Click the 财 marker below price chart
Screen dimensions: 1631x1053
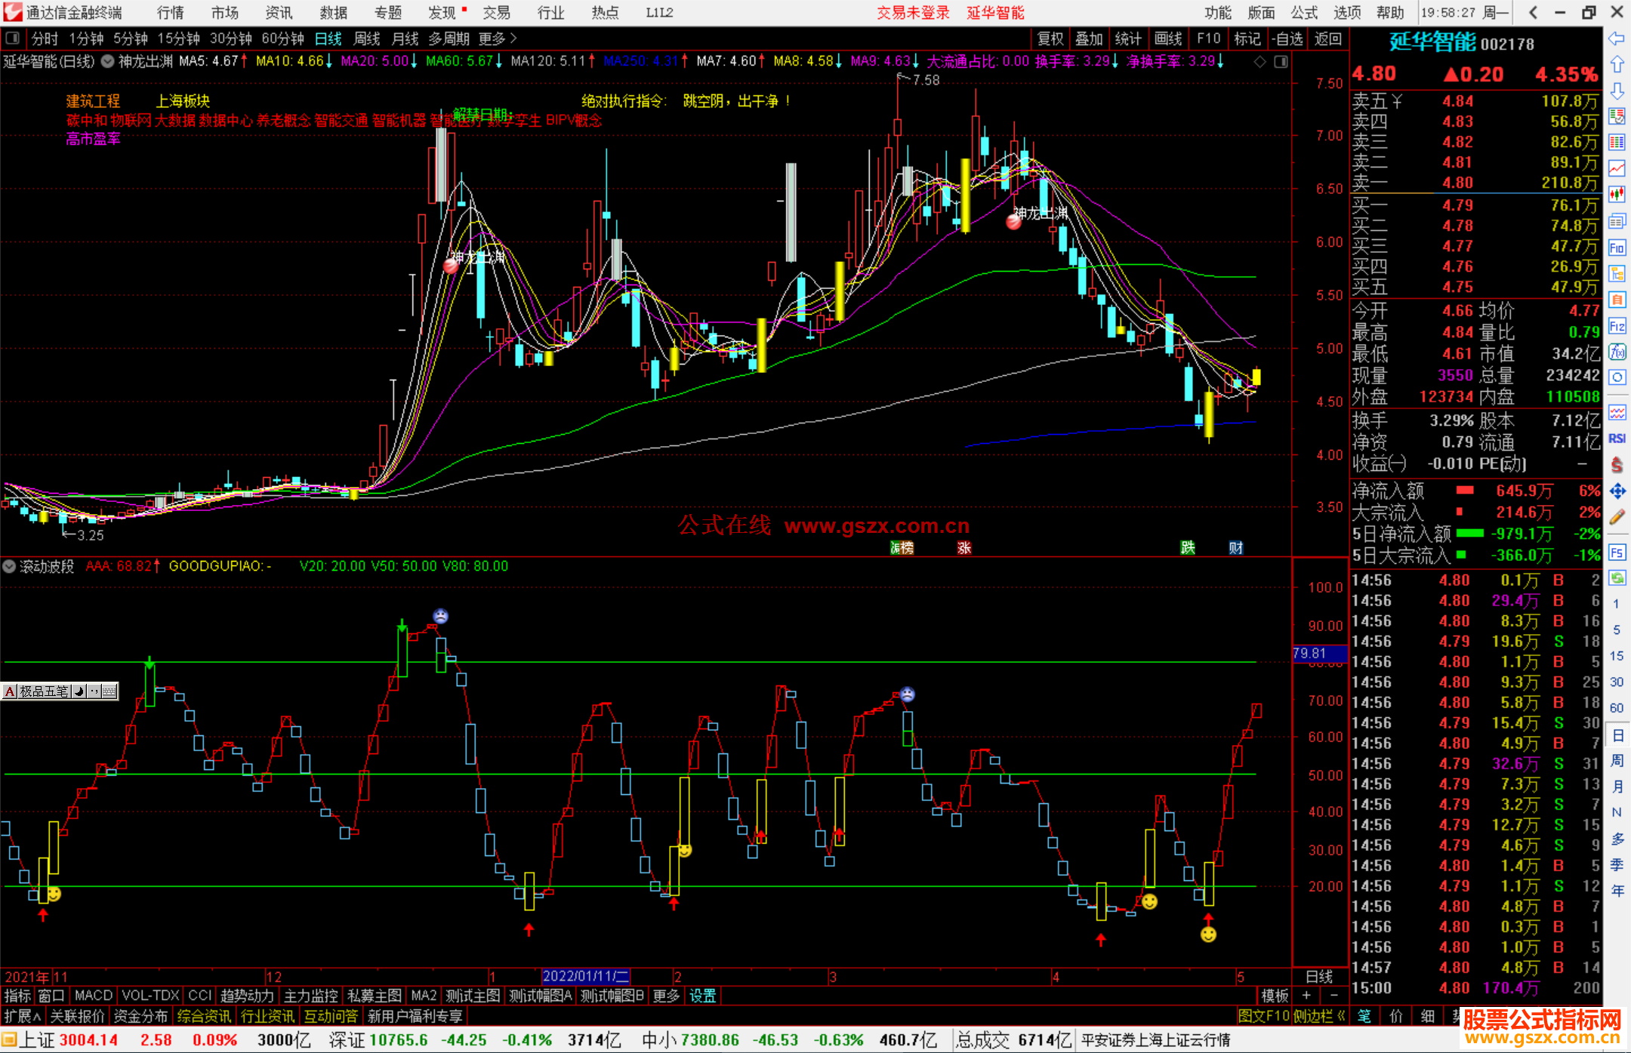[x=1236, y=548]
